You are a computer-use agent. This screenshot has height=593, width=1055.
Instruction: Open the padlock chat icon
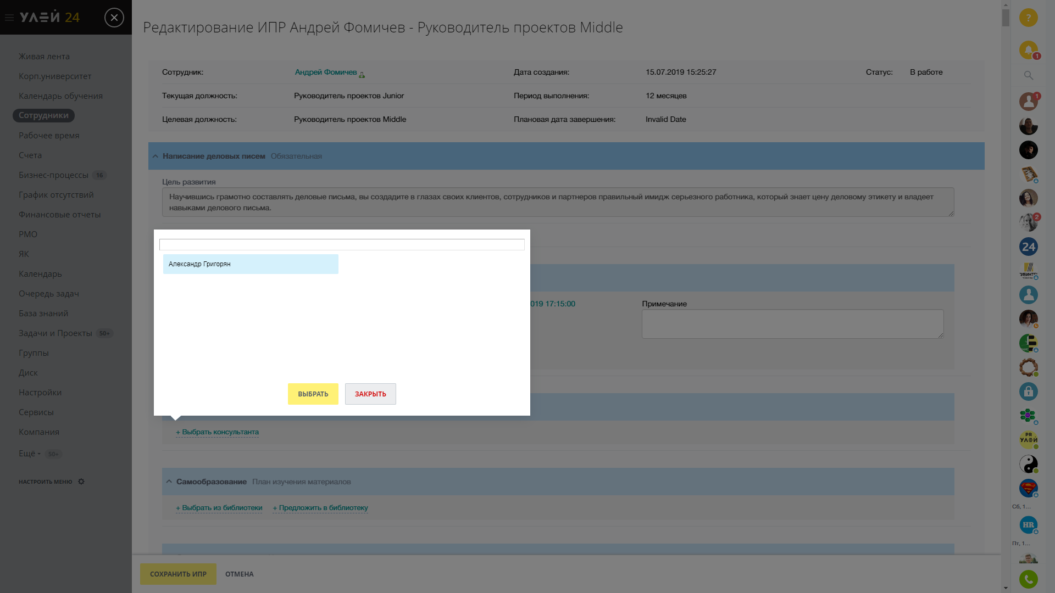(x=1029, y=391)
